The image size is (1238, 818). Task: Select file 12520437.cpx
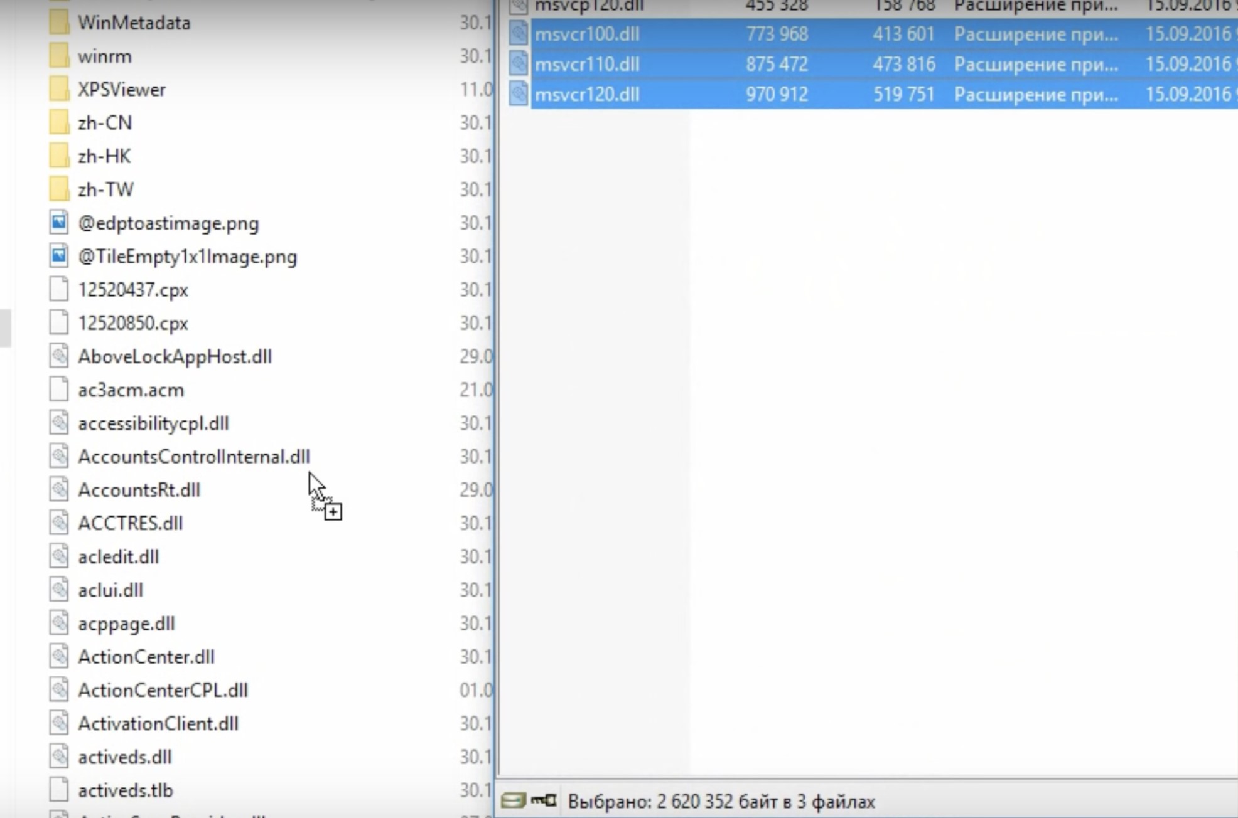[x=133, y=290]
